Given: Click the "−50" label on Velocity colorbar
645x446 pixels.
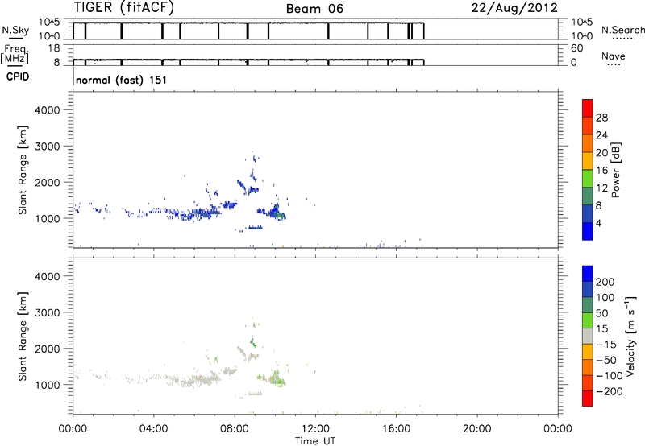Looking at the screenshot, I should (606, 360).
